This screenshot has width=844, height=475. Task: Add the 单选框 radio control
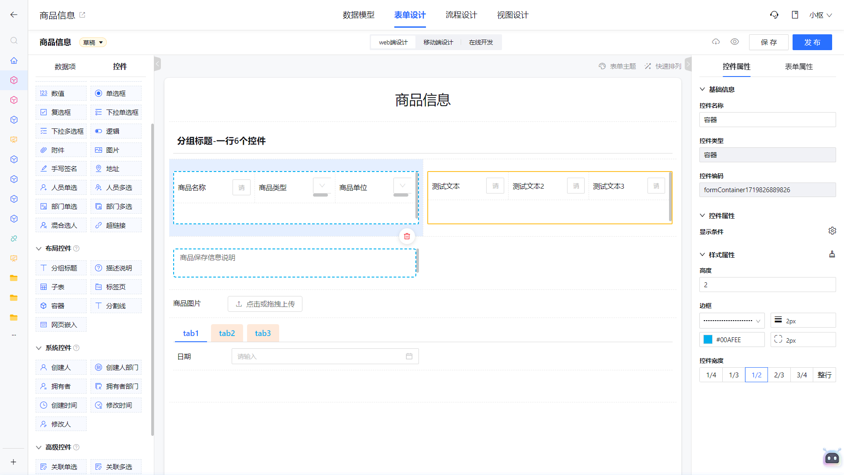point(116,93)
